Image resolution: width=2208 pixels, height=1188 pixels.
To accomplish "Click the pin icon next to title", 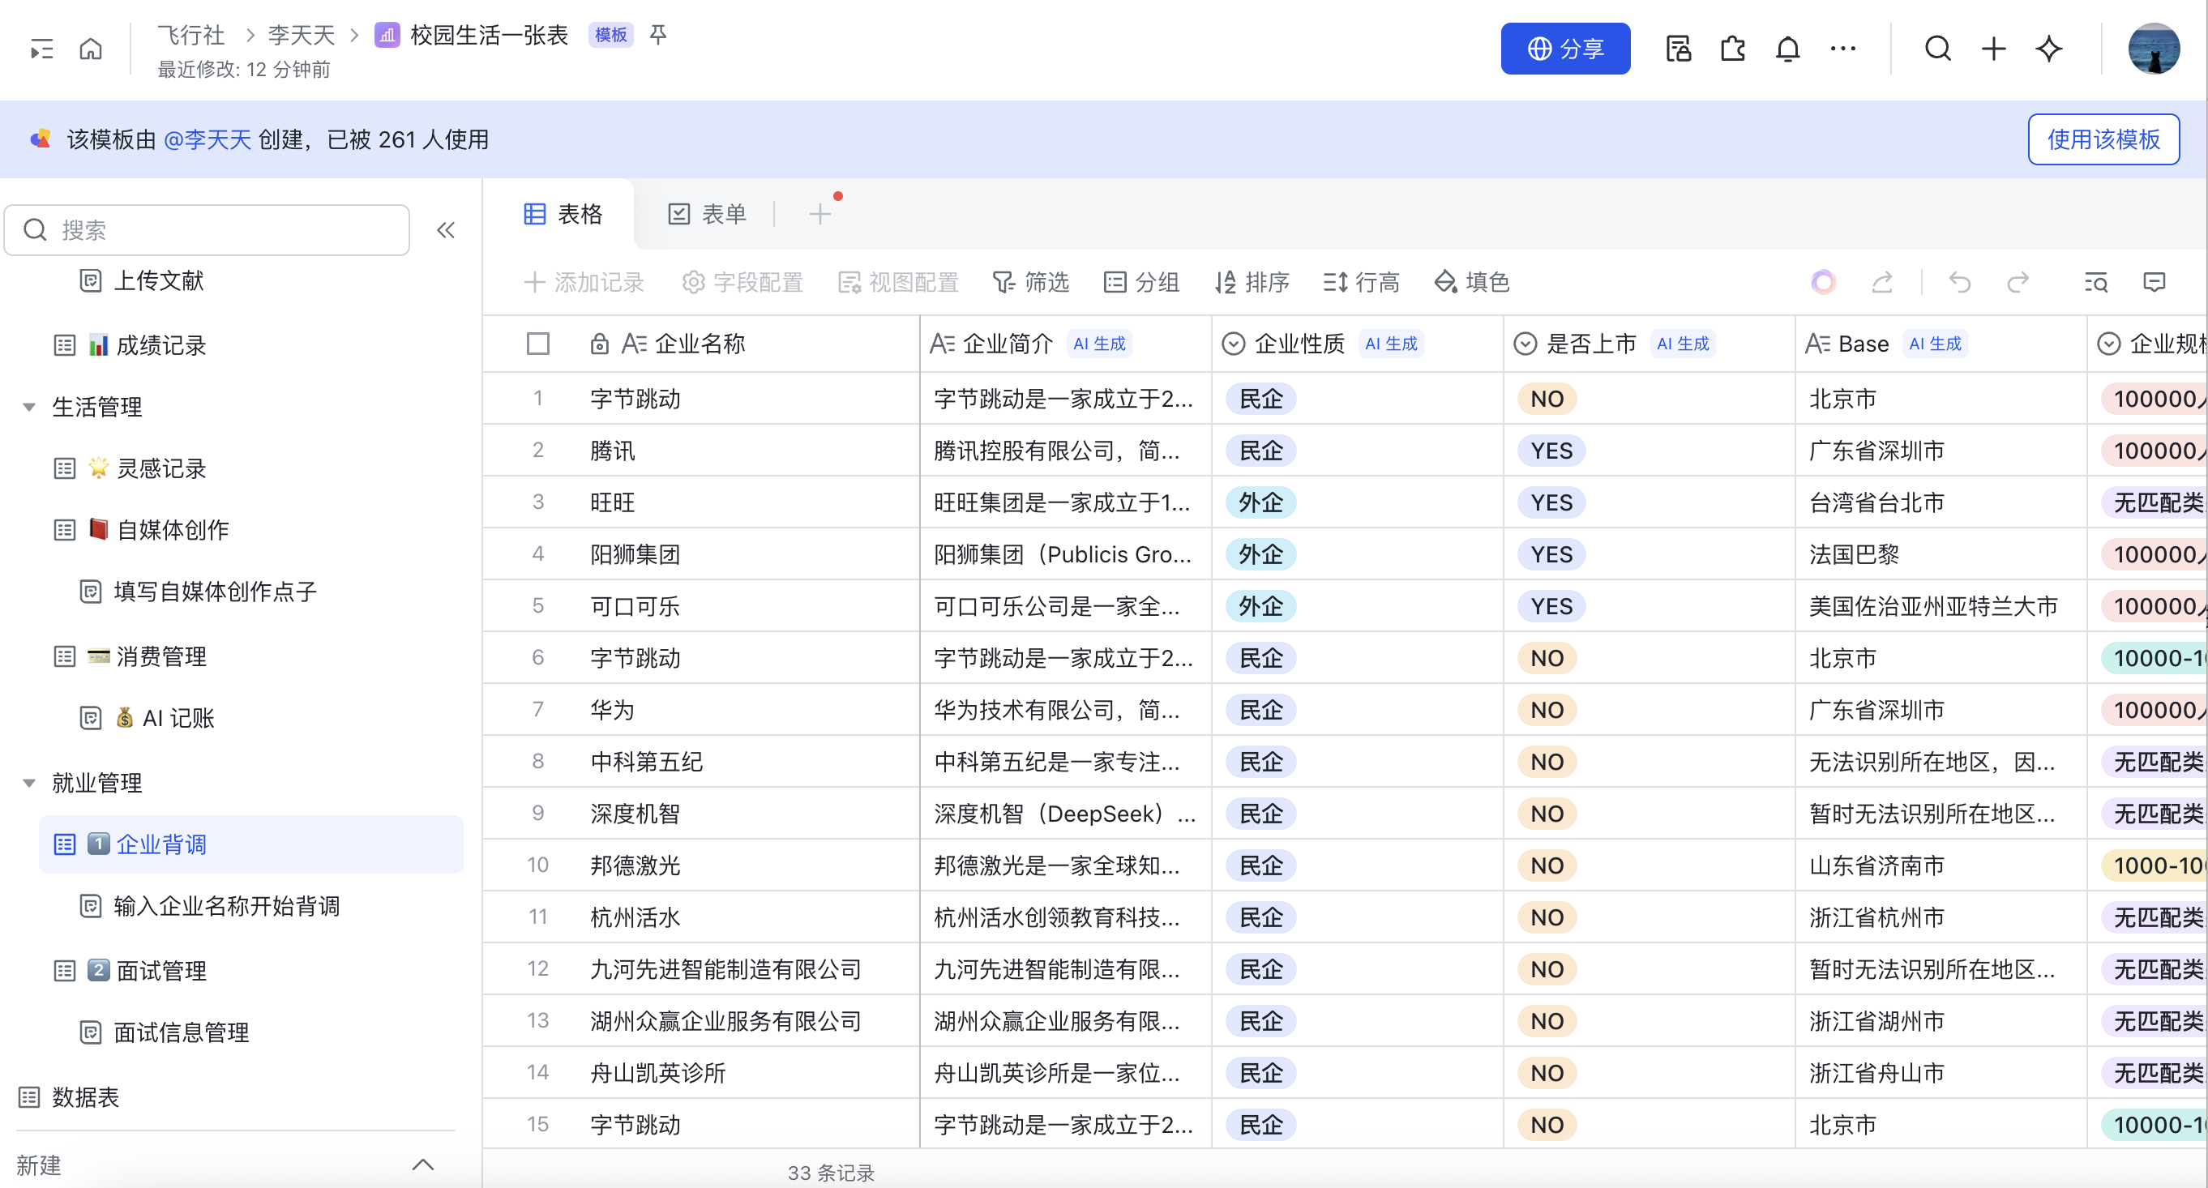I will coord(657,35).
